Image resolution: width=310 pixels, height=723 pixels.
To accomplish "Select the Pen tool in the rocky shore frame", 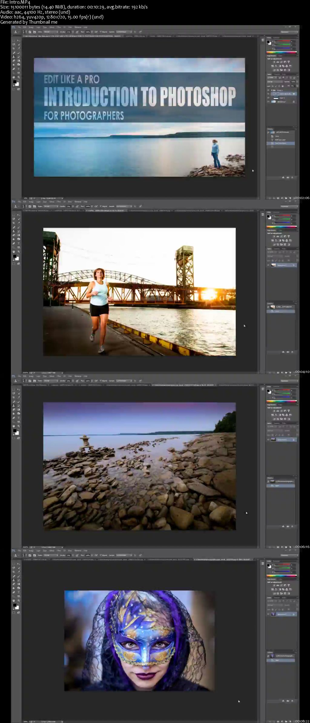I will tap(14, 418).
